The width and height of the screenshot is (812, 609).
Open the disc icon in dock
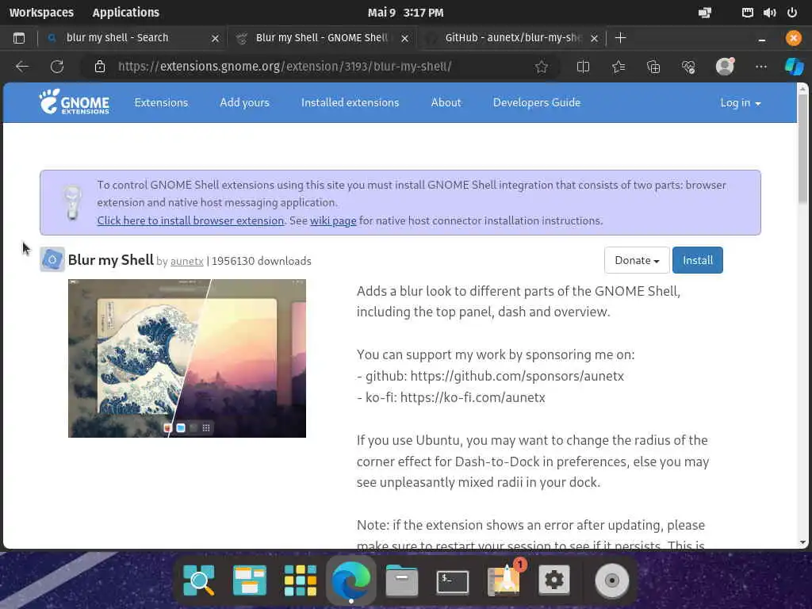pyautogui.click(x=611, y=580)
